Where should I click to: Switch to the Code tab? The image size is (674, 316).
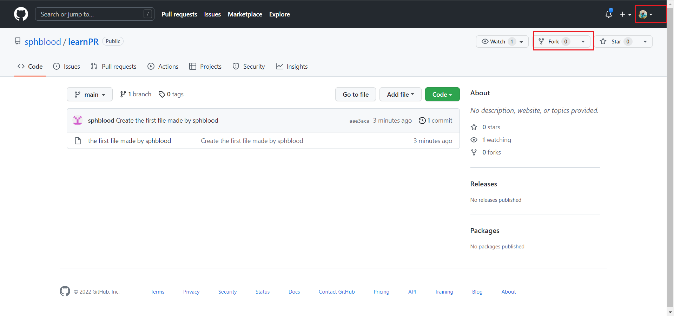tap(30, 67)
